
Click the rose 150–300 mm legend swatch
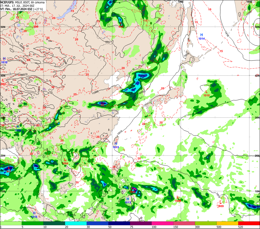pyautogui.click(x=184, y=223)
